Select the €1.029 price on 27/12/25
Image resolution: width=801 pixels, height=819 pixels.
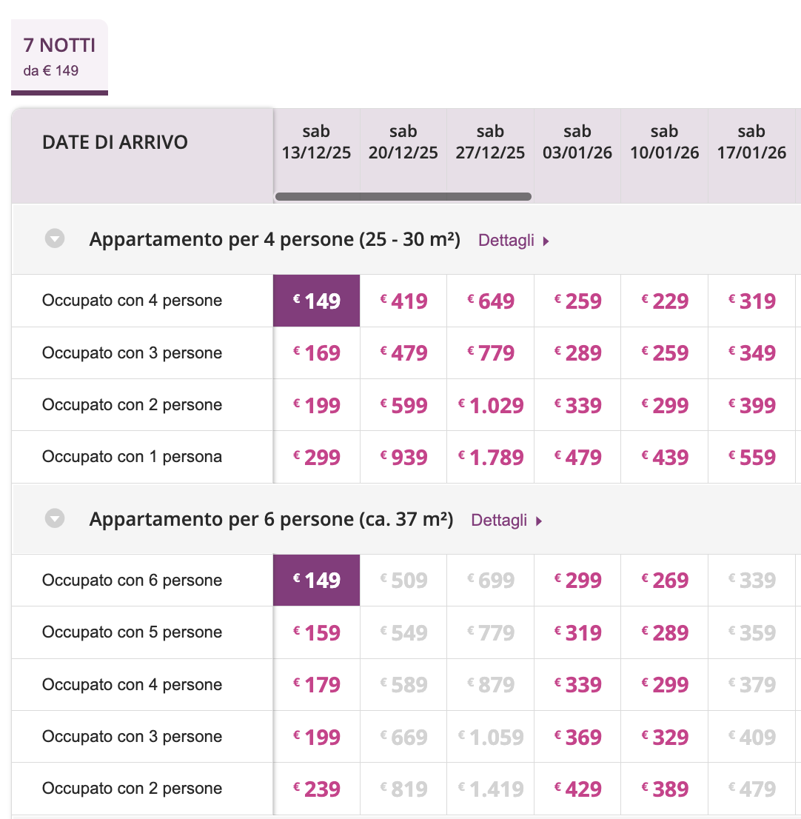(490, 405)
